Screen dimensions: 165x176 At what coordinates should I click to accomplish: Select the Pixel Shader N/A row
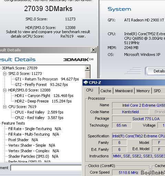point(23,140)
